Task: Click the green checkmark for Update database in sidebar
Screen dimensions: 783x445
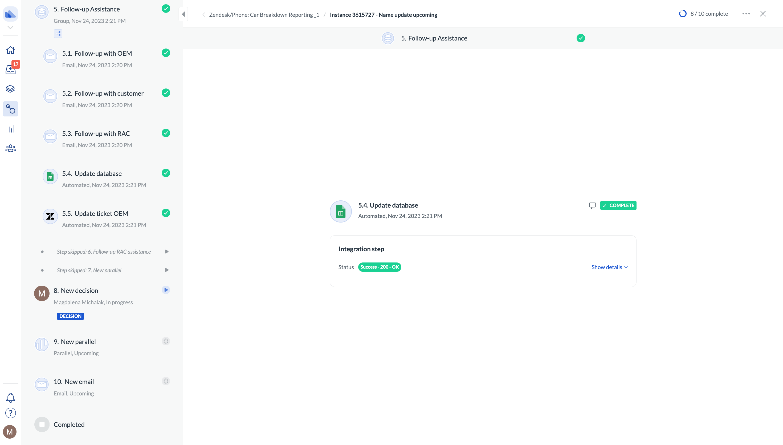Action: [166, 173]
